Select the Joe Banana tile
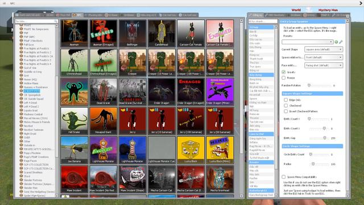Image resolution: width=364 pixels, height=205 pixels. 75,150
